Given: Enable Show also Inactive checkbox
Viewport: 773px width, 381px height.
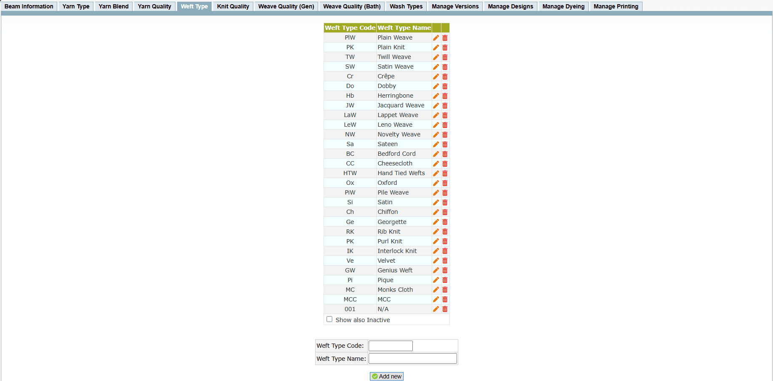Looking at the screenshot, I should [329, 320].
